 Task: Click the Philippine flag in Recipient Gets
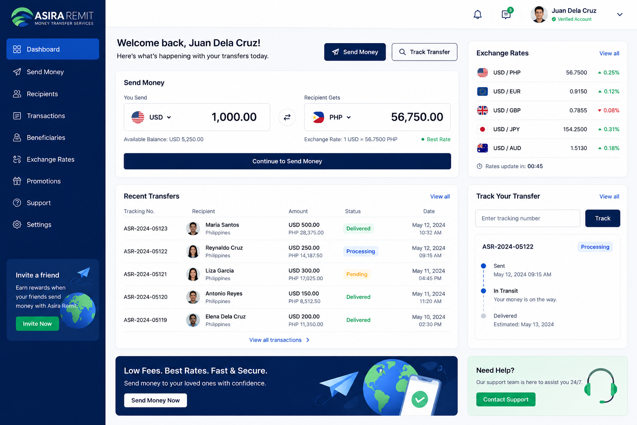[x=318, y=117]
